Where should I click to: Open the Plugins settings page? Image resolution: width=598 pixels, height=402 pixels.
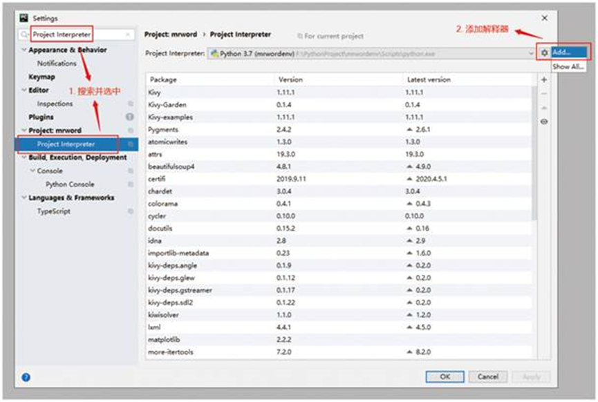41,117
